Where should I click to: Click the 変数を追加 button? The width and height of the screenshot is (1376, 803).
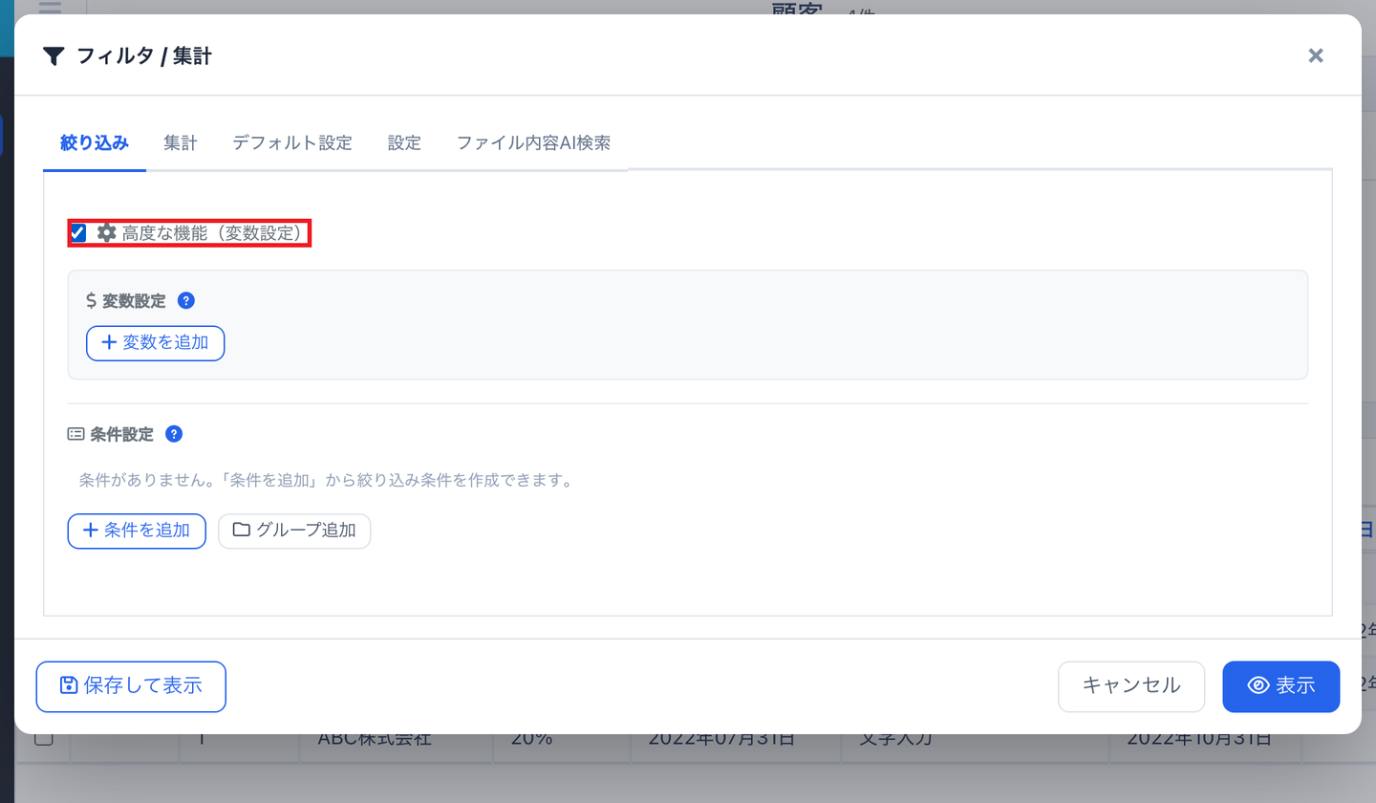(155, 343)
